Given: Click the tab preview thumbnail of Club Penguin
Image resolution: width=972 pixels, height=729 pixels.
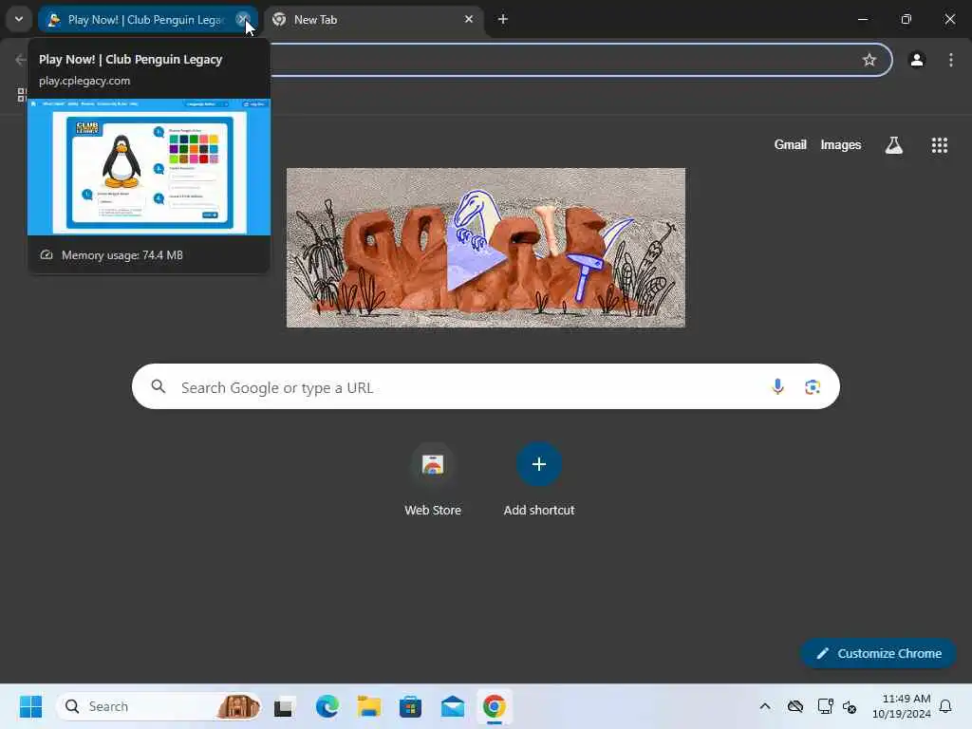Looking at the screenshot, I should pyautogui.click(x=149, y=167).
